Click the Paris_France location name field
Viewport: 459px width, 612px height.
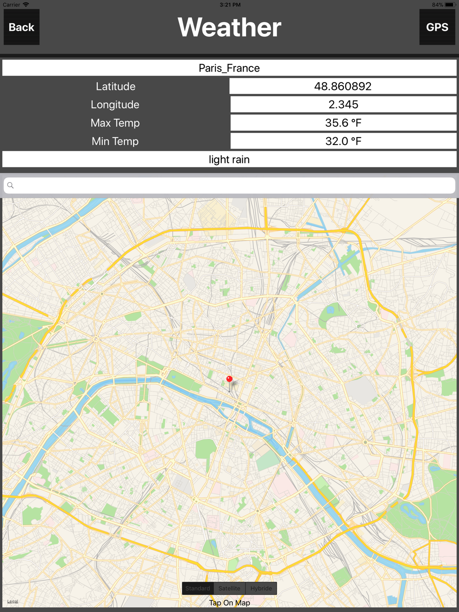pos(229,68)
